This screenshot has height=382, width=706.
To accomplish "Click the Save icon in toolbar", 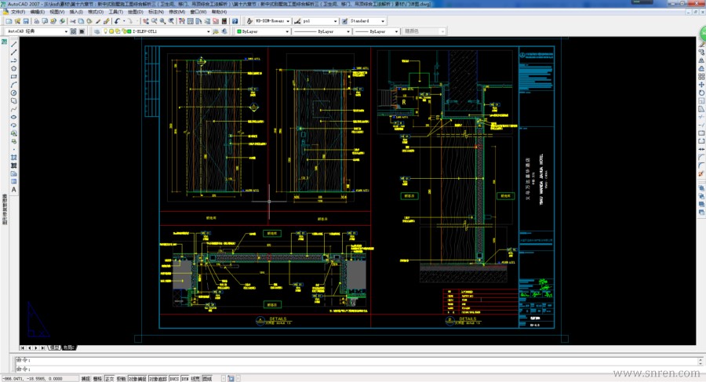I will pyautogui.click(x=26, y=21).
